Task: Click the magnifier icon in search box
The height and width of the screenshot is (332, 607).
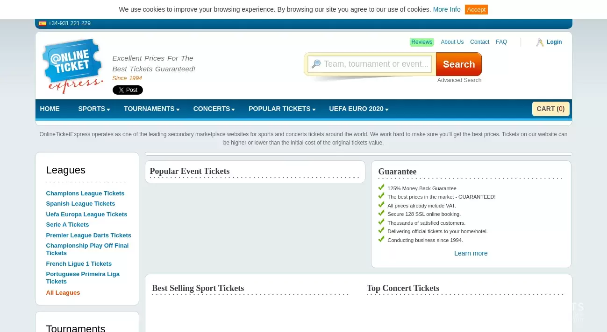Action: tap(316, 64)
